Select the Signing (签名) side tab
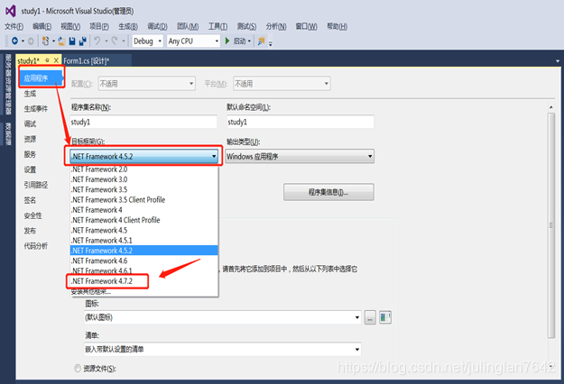The image size is (564, 384). point(30,200)
